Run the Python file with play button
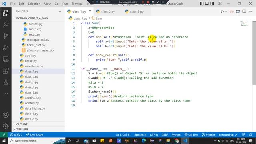This screenshot has width=256, height=144. tap(222, 12)
